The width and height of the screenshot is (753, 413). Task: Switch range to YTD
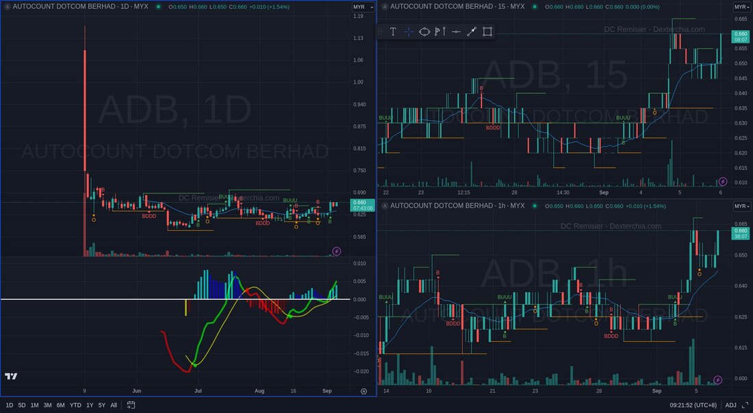(x=75, y=405)
